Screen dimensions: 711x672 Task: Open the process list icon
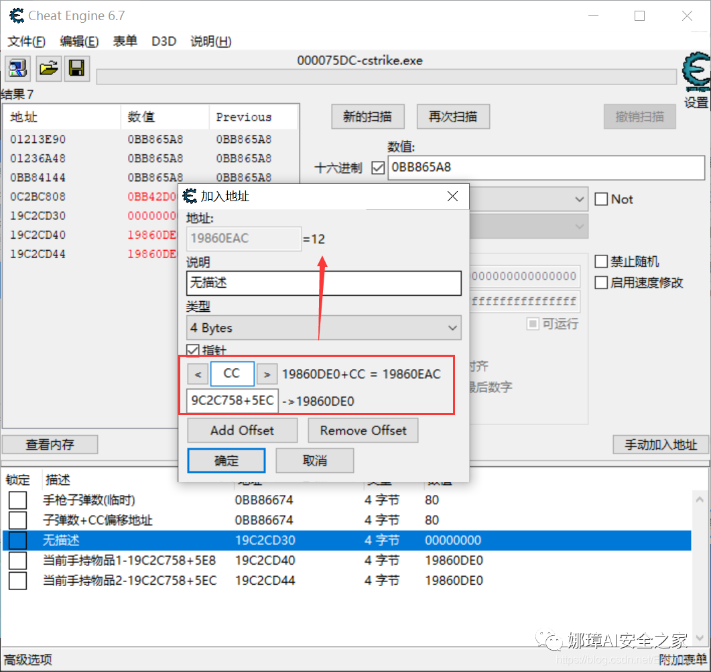tap(17, 68)
